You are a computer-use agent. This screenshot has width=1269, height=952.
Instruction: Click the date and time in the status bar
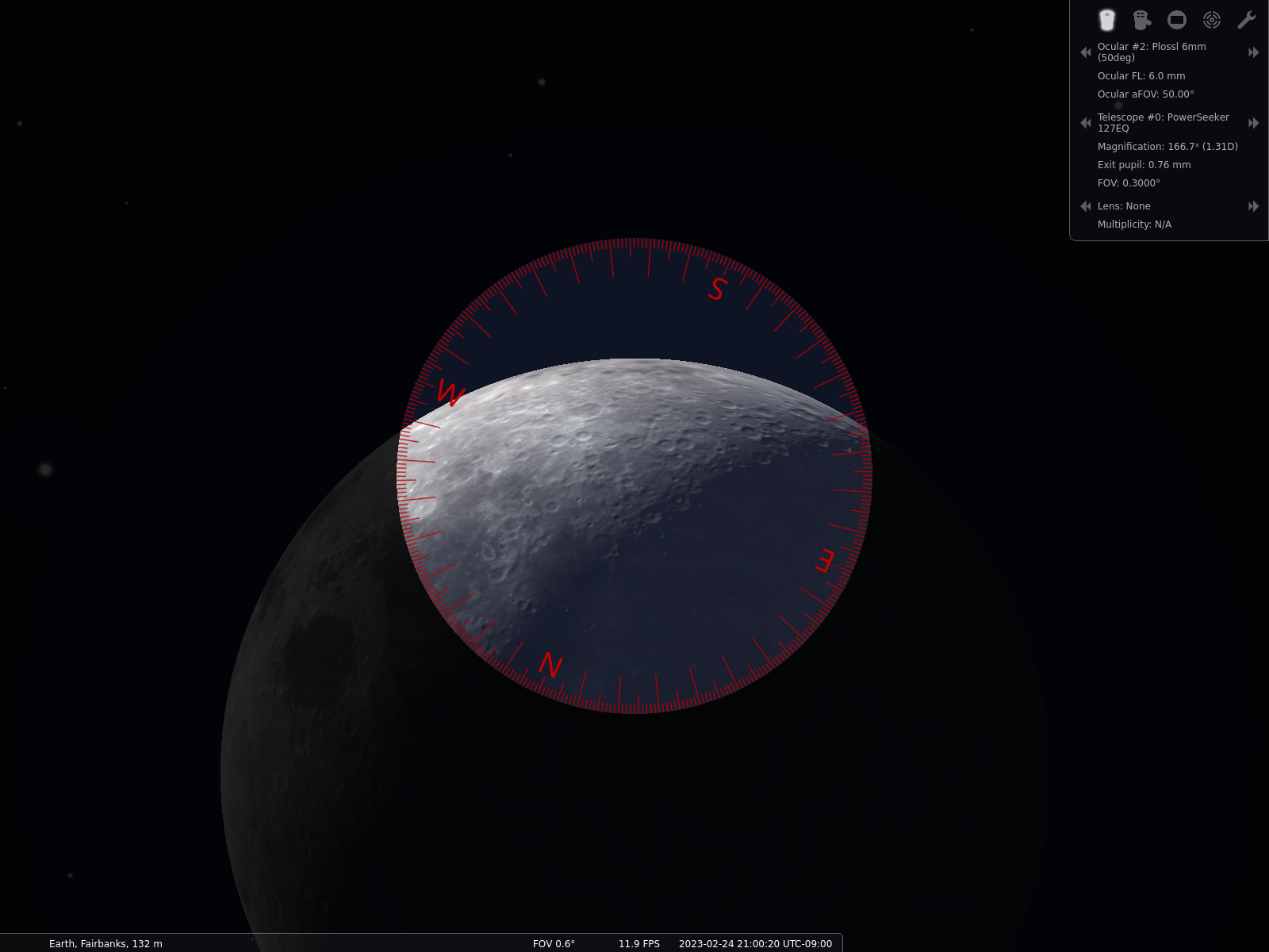[x=755, y=943]
